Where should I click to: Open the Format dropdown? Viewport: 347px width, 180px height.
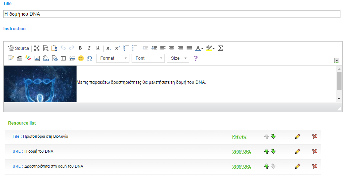tap(113, 58)
